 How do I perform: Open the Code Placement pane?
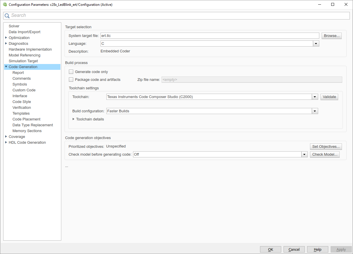point(26,119)
